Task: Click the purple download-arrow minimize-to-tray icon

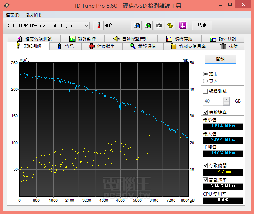Action: point(183,25)
